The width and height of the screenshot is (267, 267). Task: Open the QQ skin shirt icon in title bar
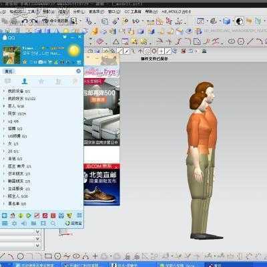(x=65, y=37)
